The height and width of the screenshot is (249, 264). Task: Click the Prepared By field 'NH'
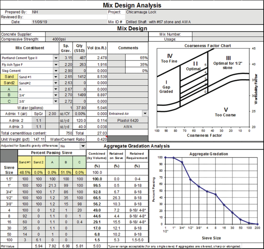[x=69, y=12]
